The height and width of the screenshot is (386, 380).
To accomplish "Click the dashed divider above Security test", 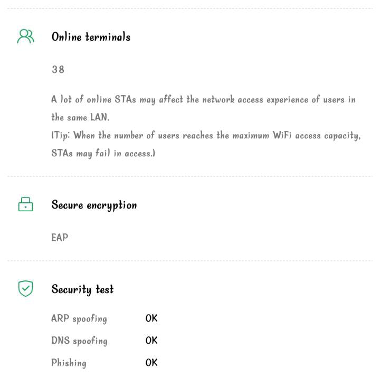I will [x=190, y=260].
